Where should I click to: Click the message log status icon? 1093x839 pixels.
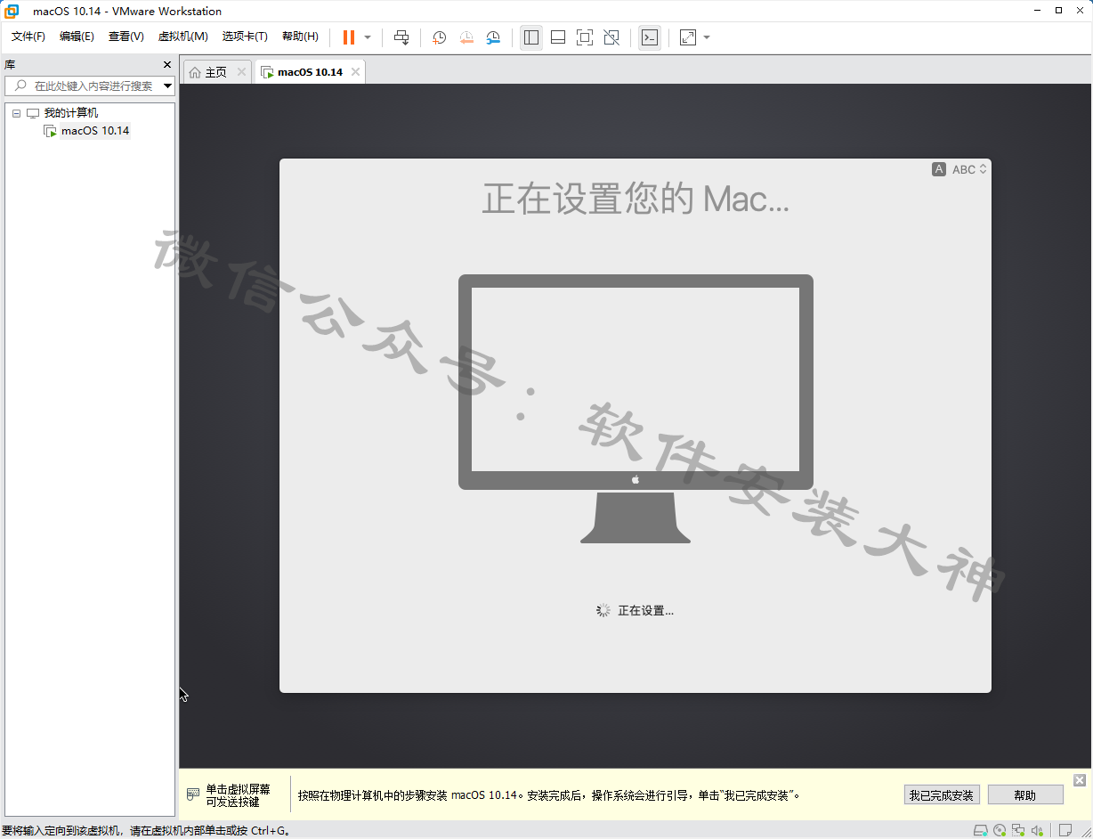click(x=1065, y=830)
